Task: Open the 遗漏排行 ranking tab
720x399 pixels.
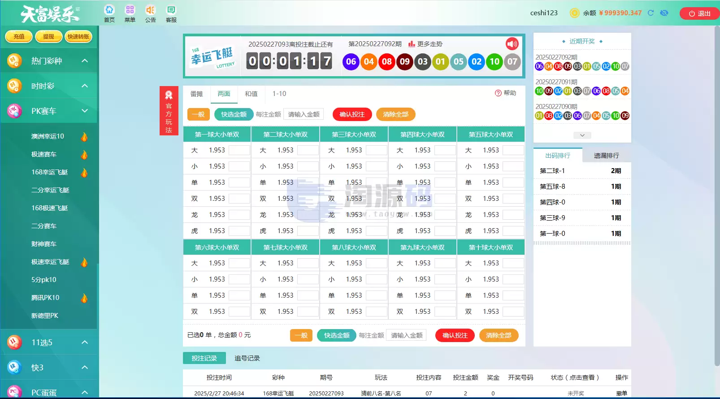Action: tap(607, 156)
